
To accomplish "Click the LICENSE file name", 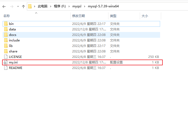I will click(15, 57).
